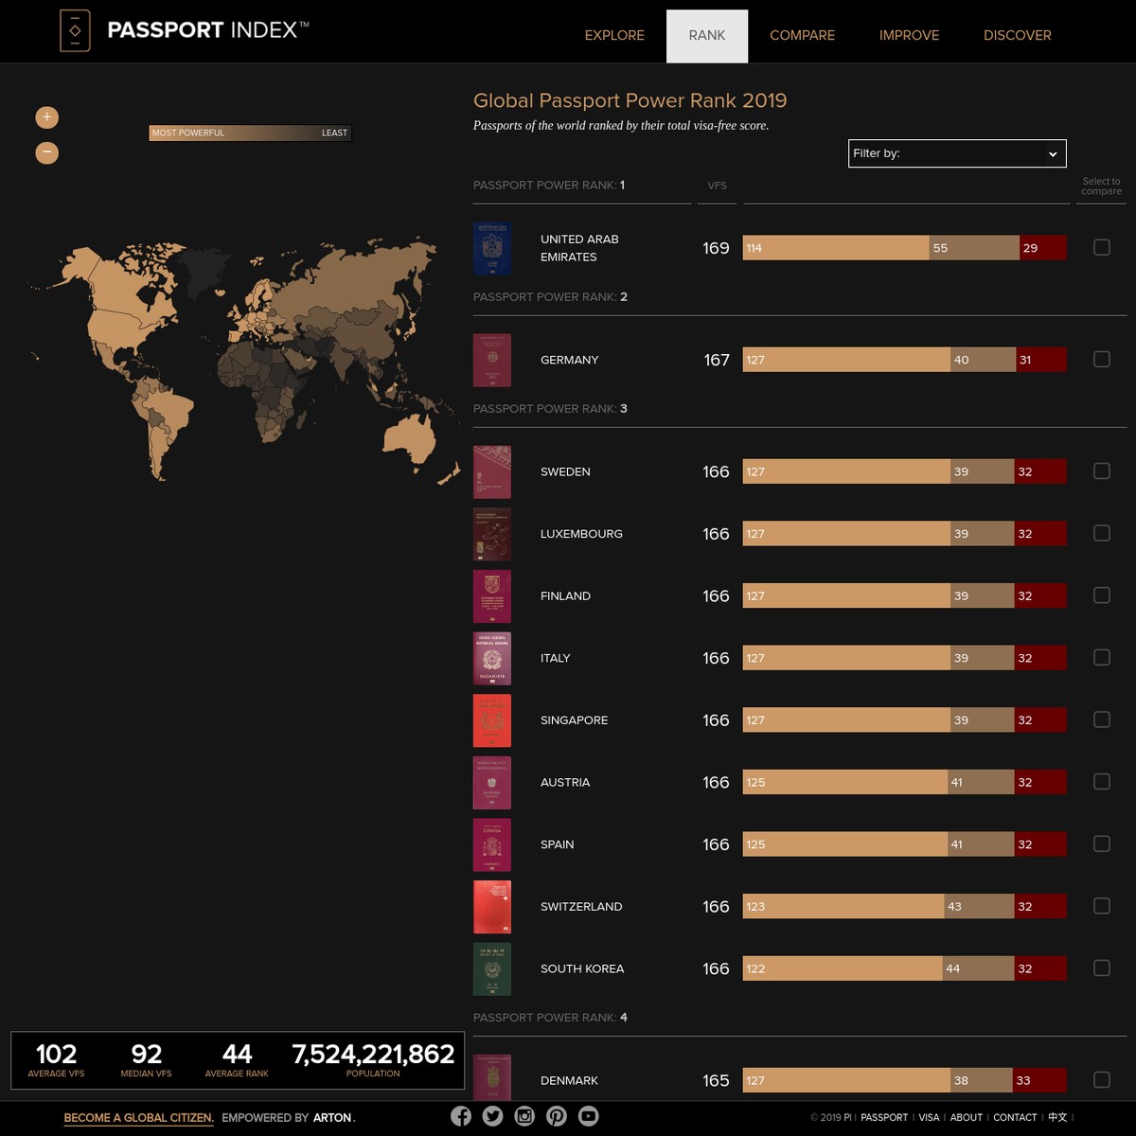Click the Arton link in footer
The height and width of the screenshot is (1136, 1136).
click(x=332, y=1118)
